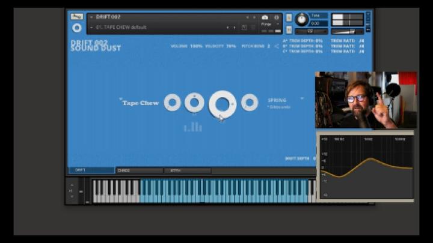This screenshot has width=433, height=243.
Task: Click the Tape Chew label
Action: click(x=141, y=103)
